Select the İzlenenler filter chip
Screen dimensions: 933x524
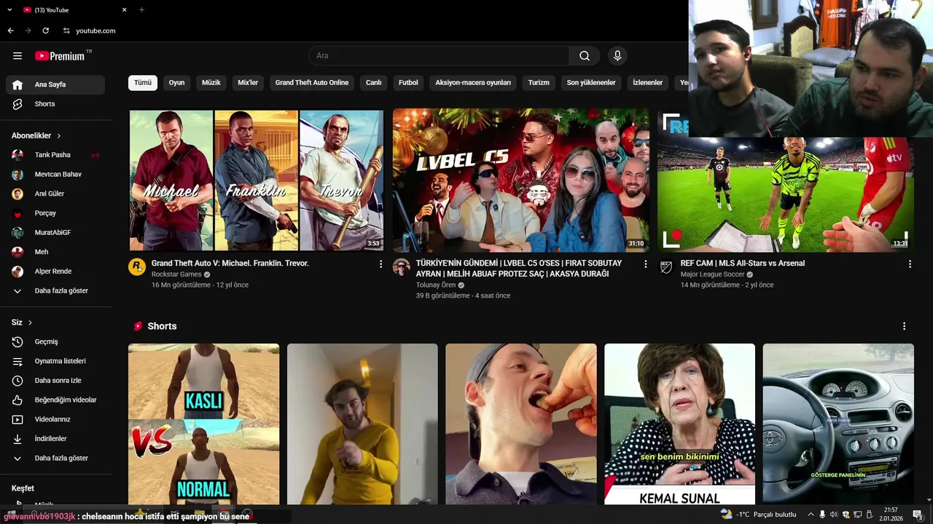click(x=648, y=83)
